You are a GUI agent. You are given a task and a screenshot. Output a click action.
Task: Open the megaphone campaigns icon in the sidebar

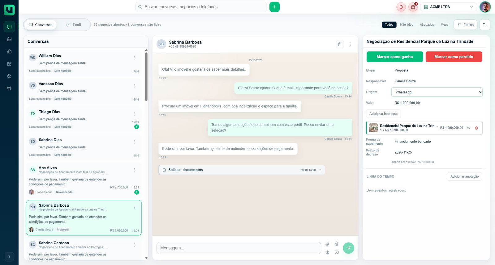tap(9, 89)
